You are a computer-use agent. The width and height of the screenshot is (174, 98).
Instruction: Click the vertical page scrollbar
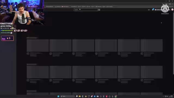click(x=173, y=43)
